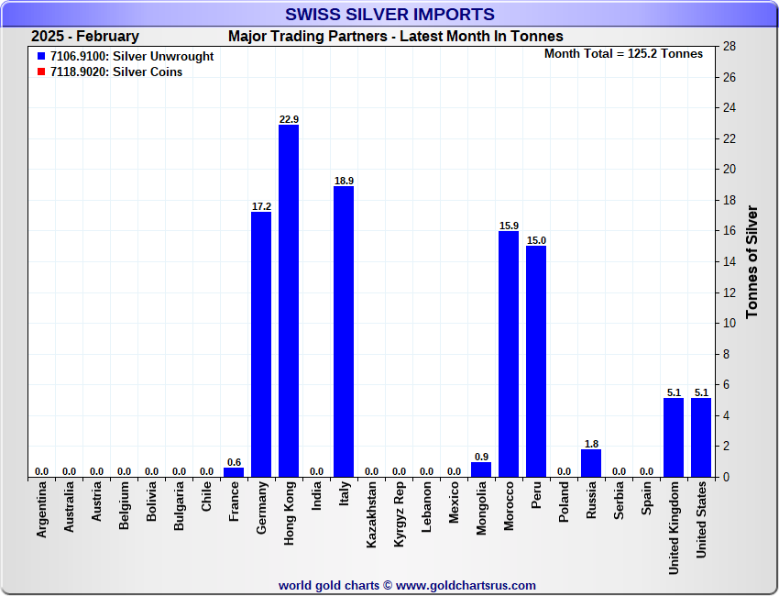Viewport: 779px width, 596px height.
Task: Click the SWISS SILVER IMPORTS title
Action: point(389,15)
